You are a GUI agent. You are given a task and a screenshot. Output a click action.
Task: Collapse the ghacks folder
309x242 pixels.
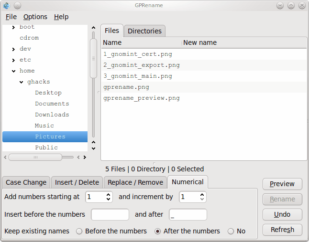[22, 82]
